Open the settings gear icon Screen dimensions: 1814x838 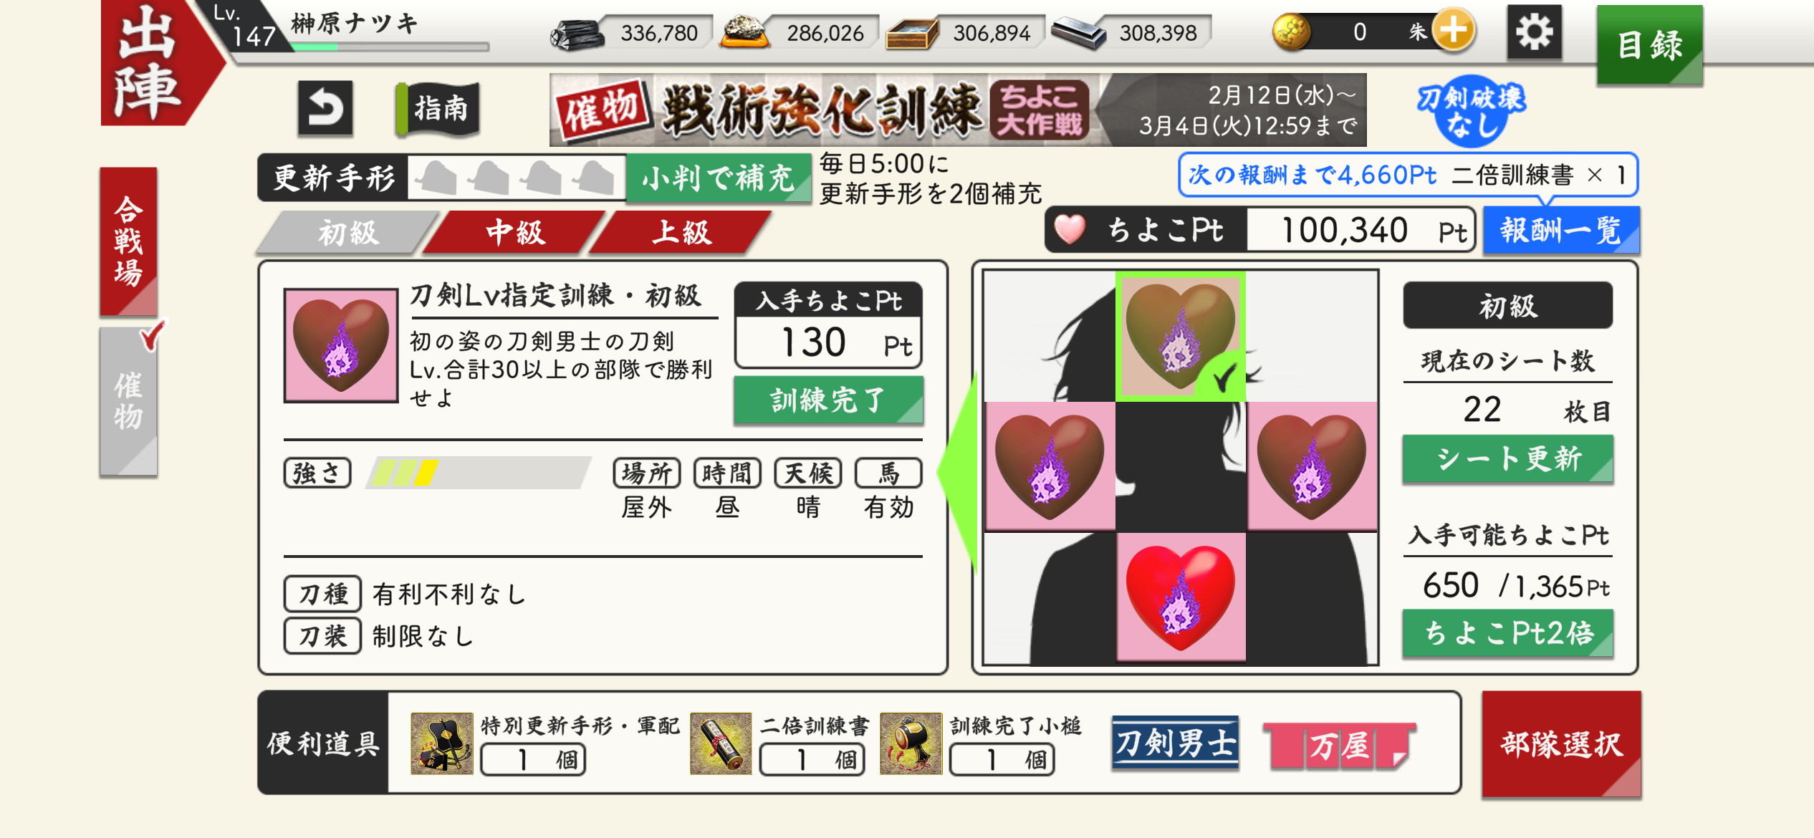click(x=1533, y=32)
